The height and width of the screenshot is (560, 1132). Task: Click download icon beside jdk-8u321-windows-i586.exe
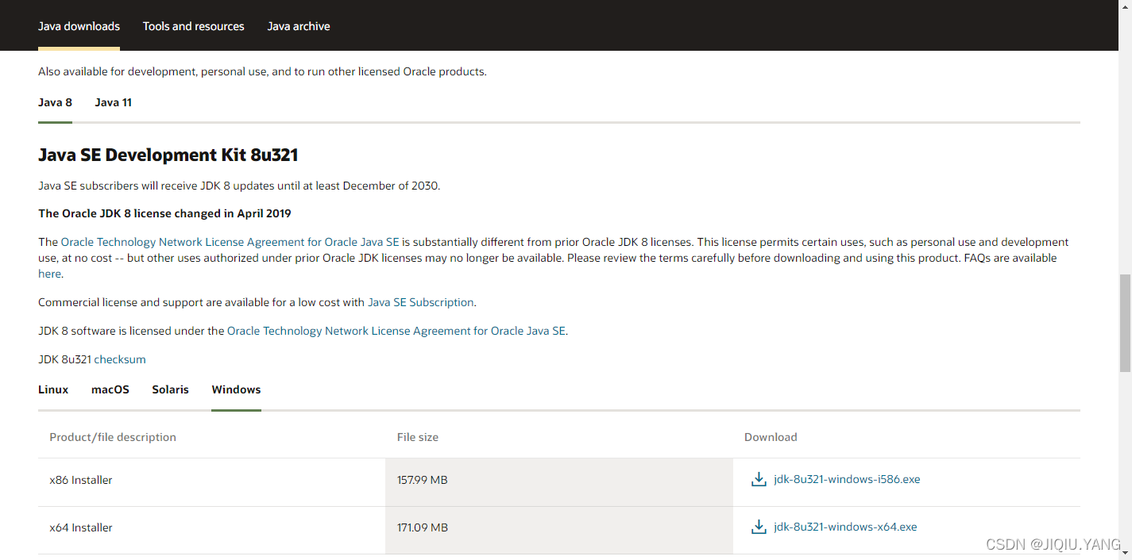pyautogui.click(x=759, y=479)
